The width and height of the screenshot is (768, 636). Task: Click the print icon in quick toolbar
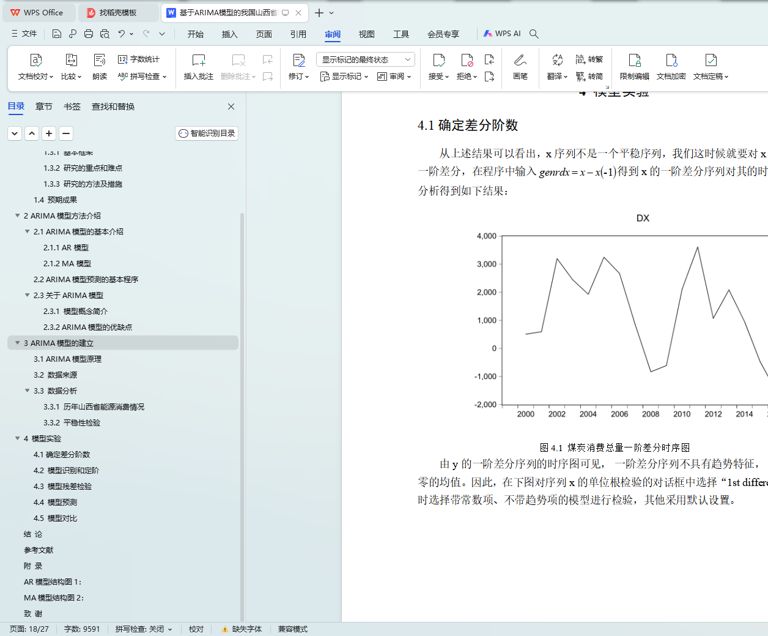tap(89, 34)
